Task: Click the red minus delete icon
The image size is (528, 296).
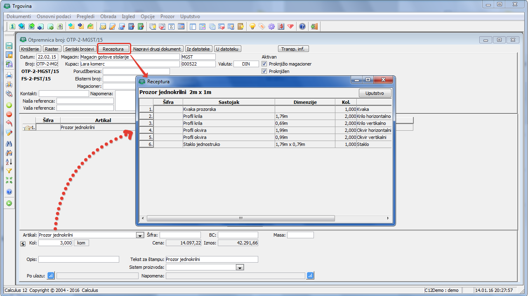Action: point(9,114)
